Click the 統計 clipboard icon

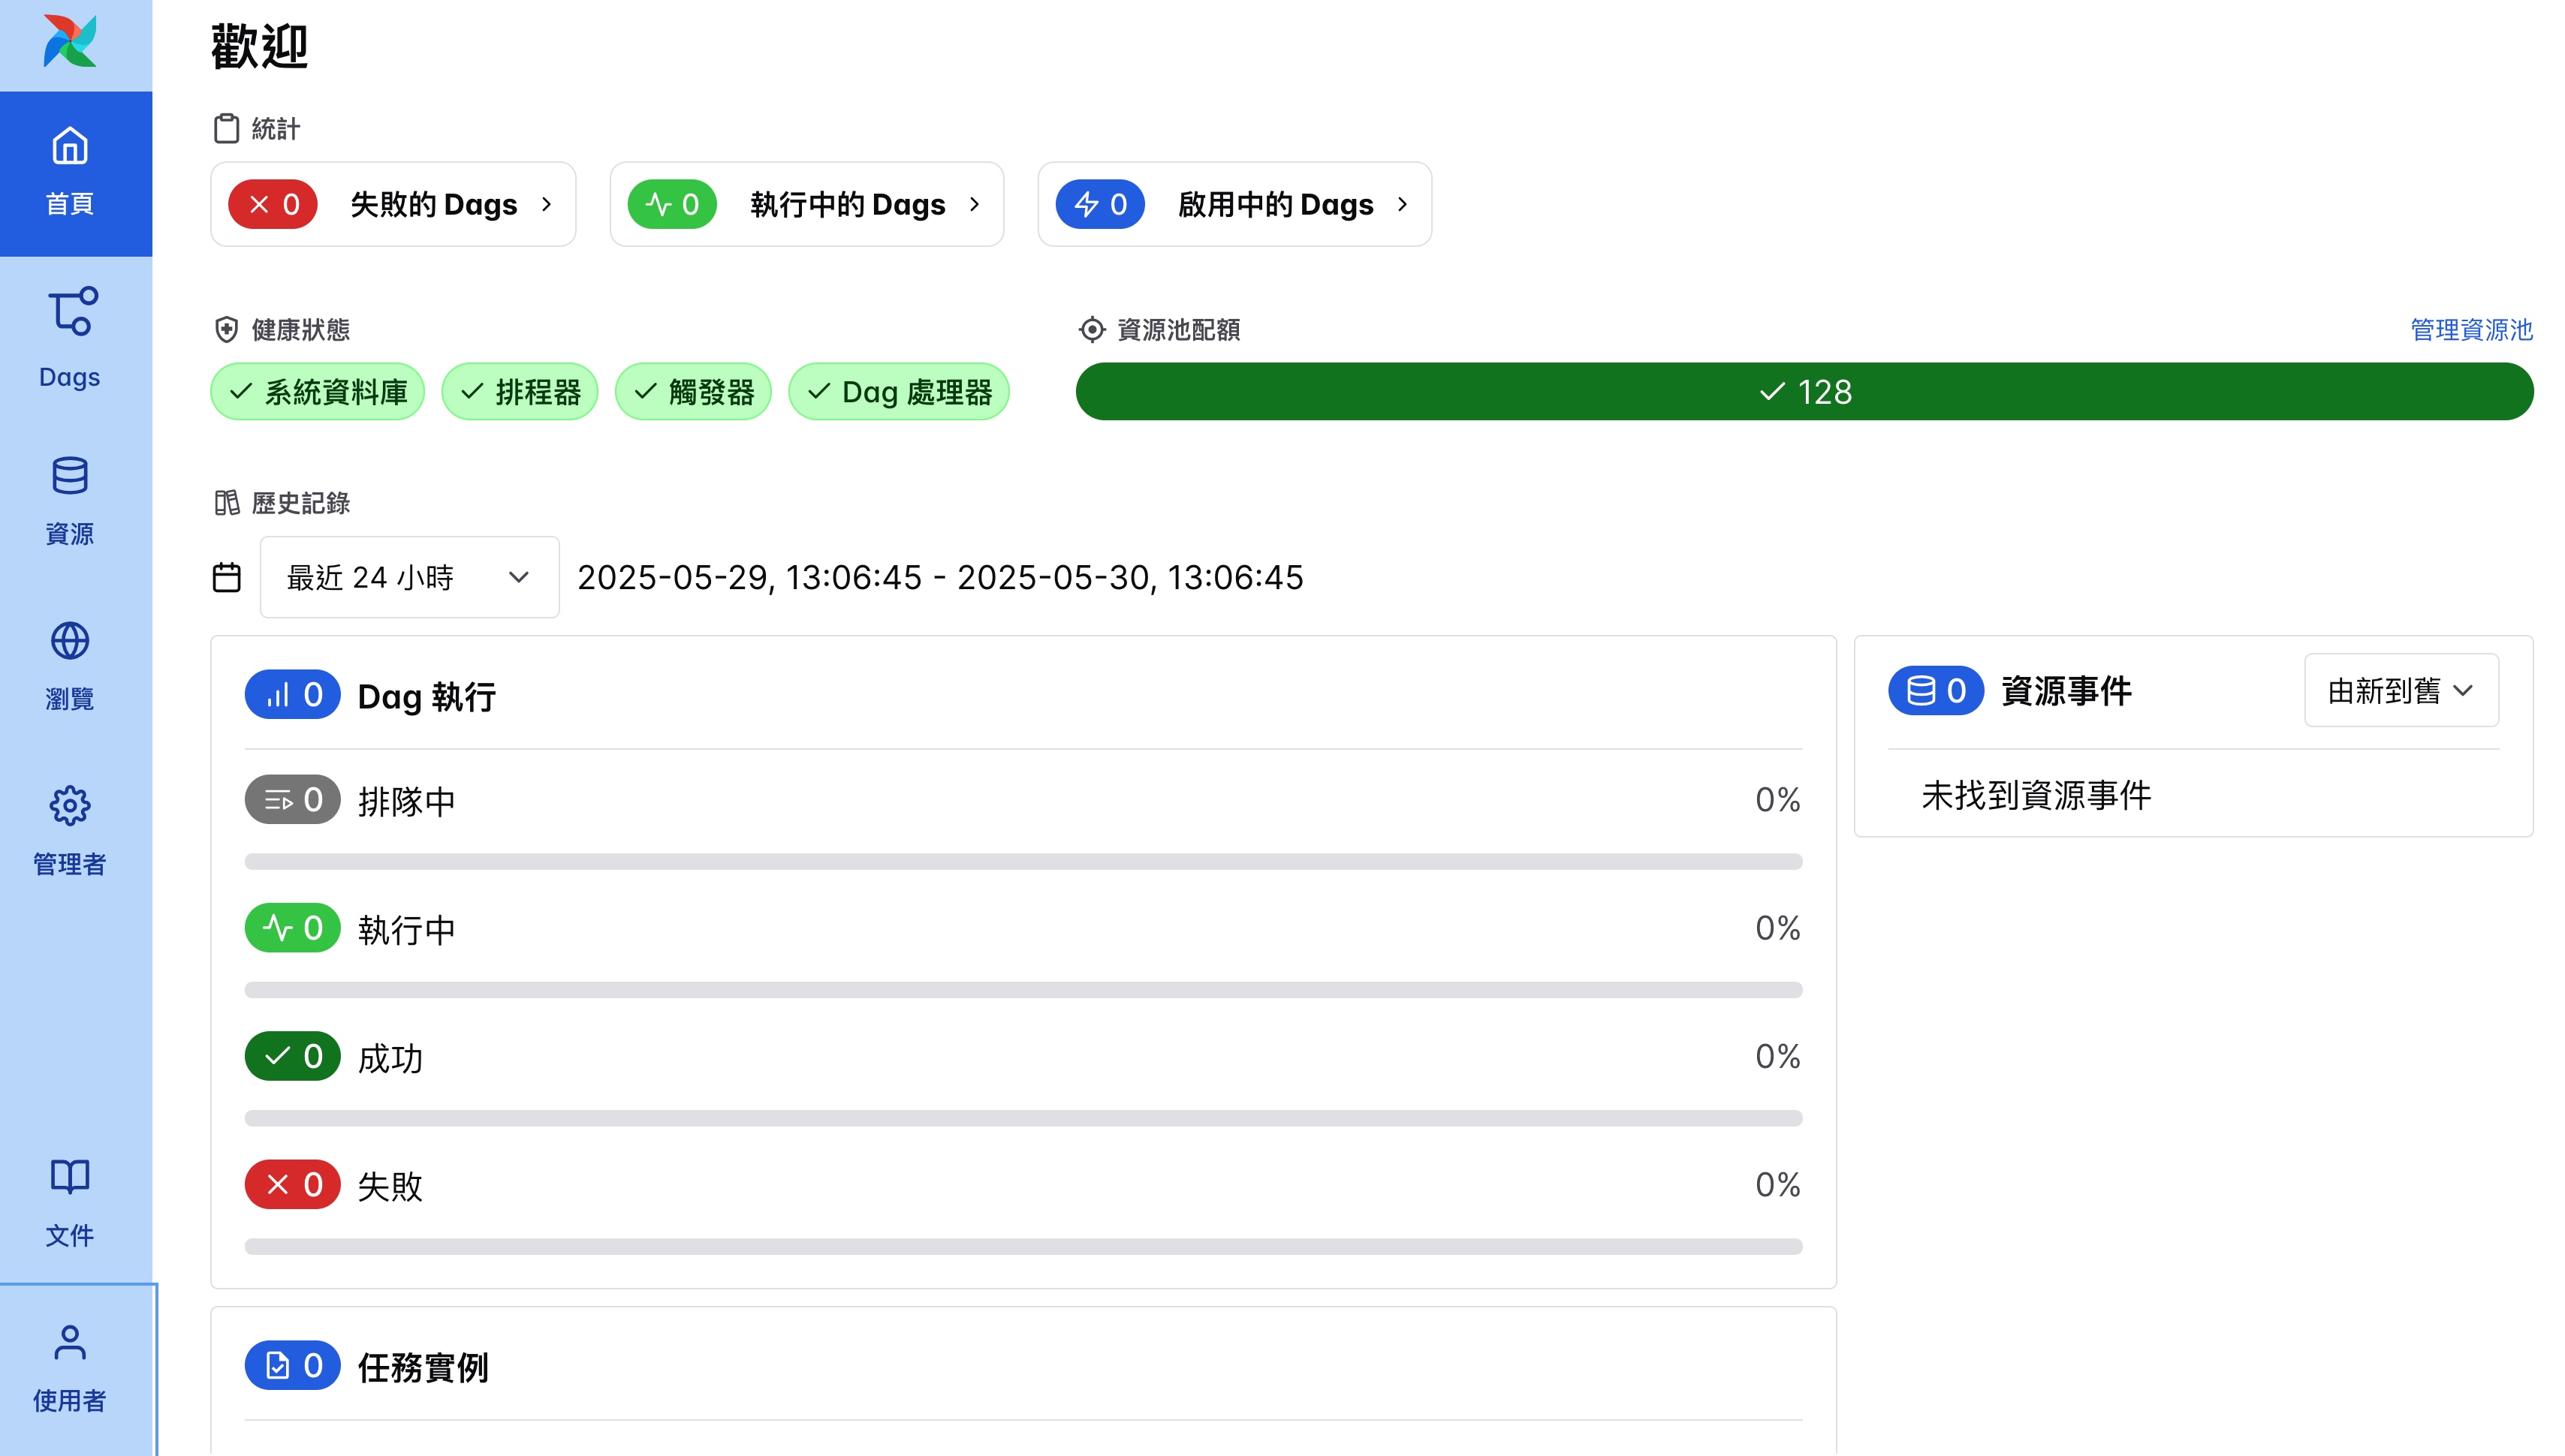[226, 129]
